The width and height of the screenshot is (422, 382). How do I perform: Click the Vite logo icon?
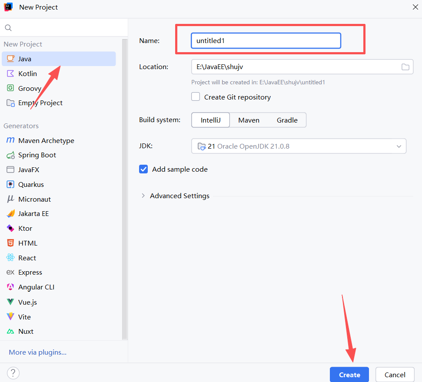tap(10, 316)
